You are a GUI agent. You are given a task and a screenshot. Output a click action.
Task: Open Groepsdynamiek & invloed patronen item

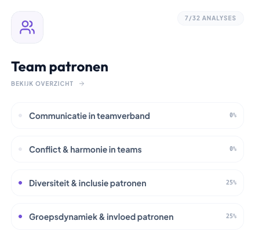tap(128, 216)
